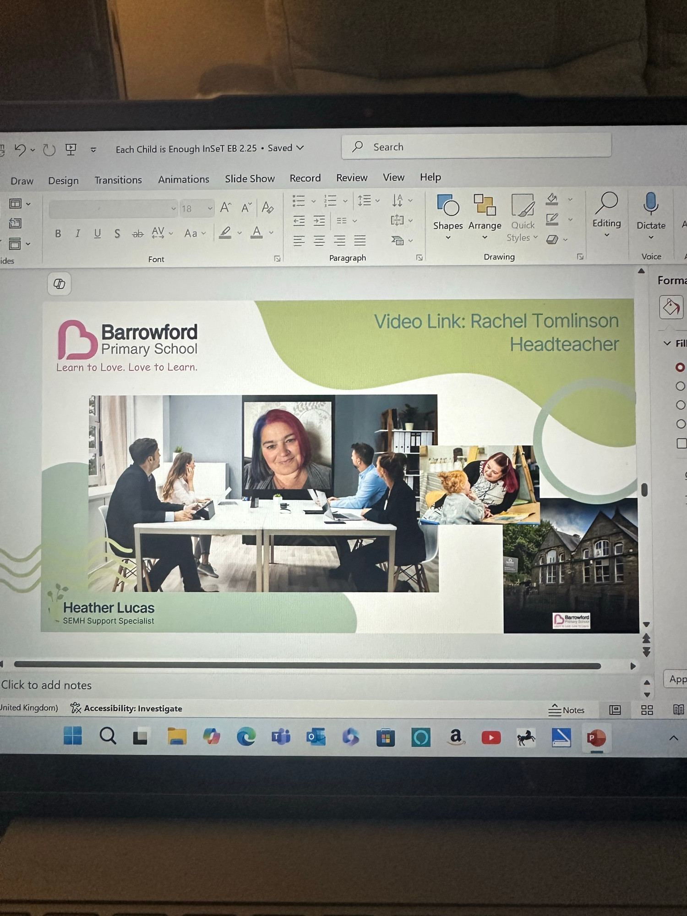The image size is (687, 916).
Task: Open Fill & Line tab in Format pane
Action: tap(671, 307)
